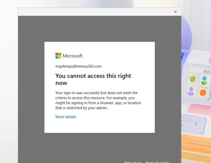Click the sign-in was successful message paragraph
This screenshot has width=211, height=163.
click(98, 100)
